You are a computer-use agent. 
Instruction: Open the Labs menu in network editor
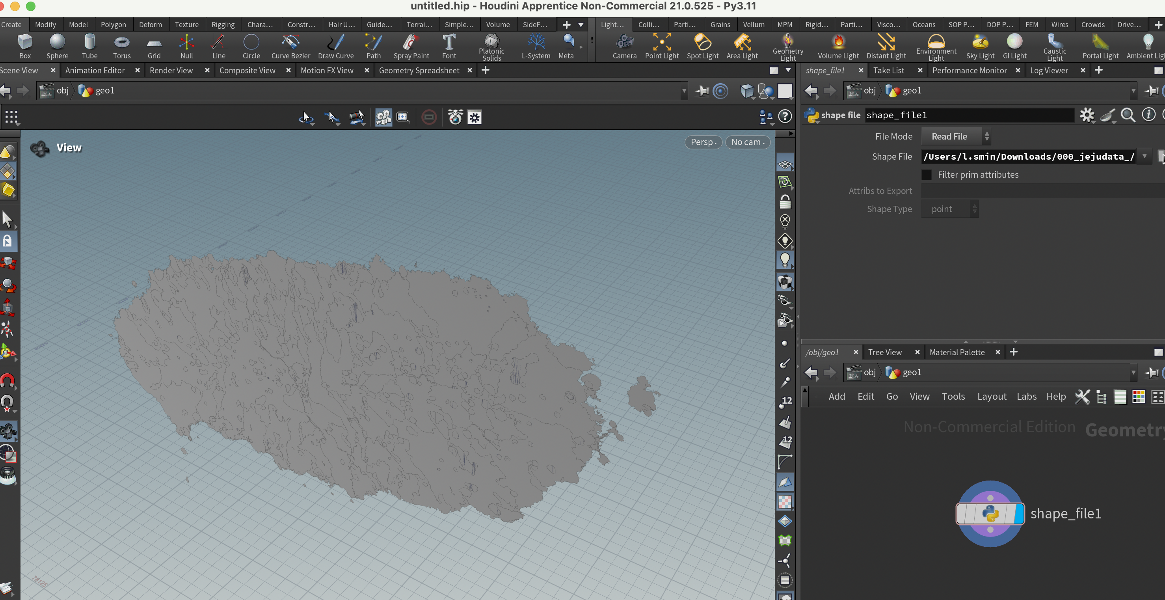point(1026,396)
